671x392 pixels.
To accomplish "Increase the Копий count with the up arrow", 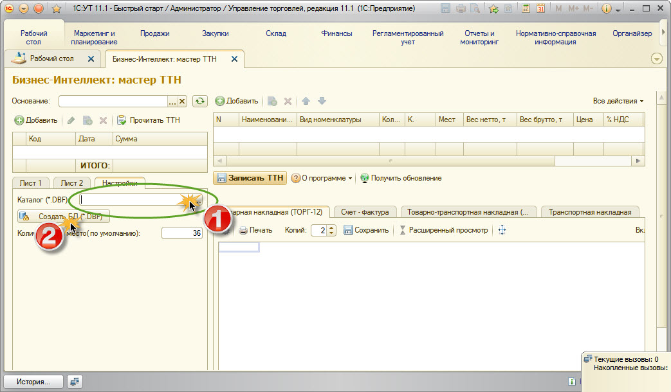I will tap(332, 228).
